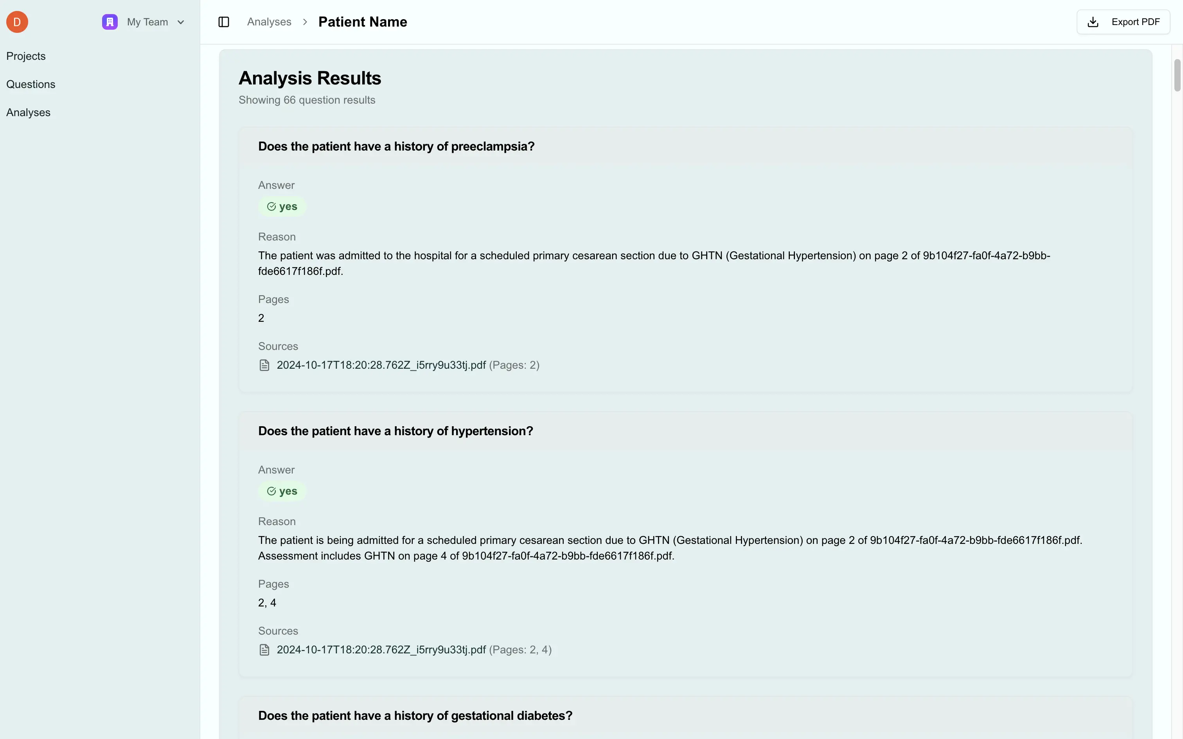Click the checkmark icon in the preeclampsia yes badge
The image size is (1183, 739).
point(271,206)
